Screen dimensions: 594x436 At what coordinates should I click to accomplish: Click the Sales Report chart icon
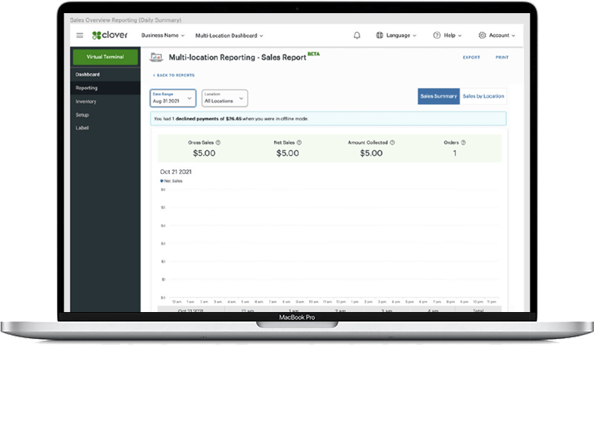tap(156, 57)
